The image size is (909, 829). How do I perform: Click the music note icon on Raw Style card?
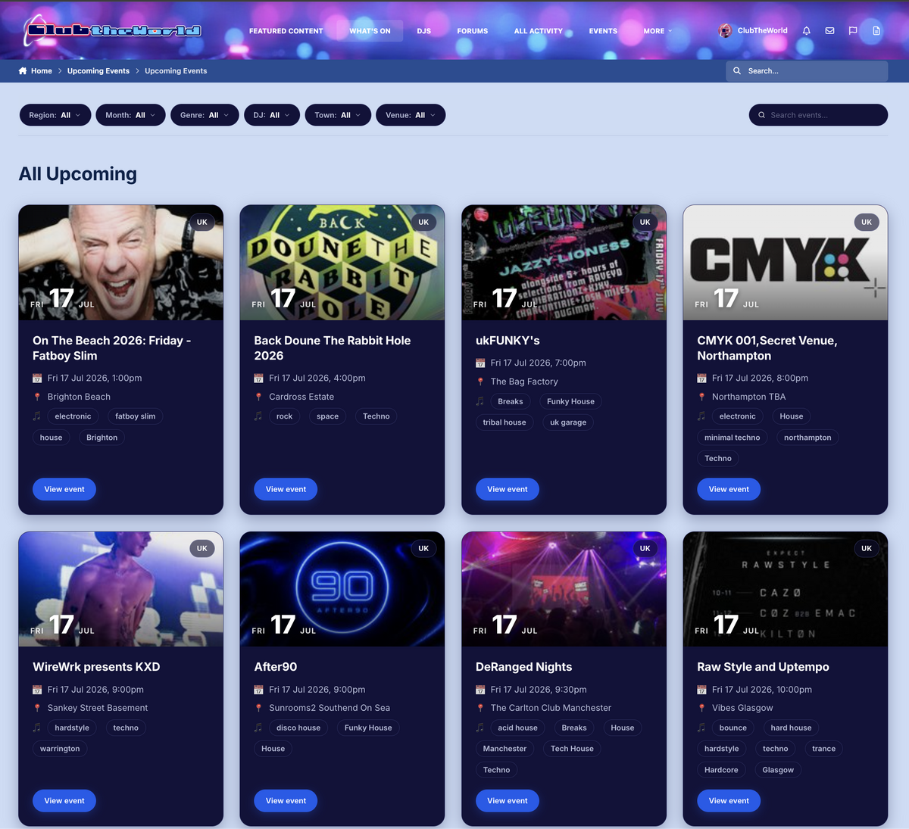point(701,728)
